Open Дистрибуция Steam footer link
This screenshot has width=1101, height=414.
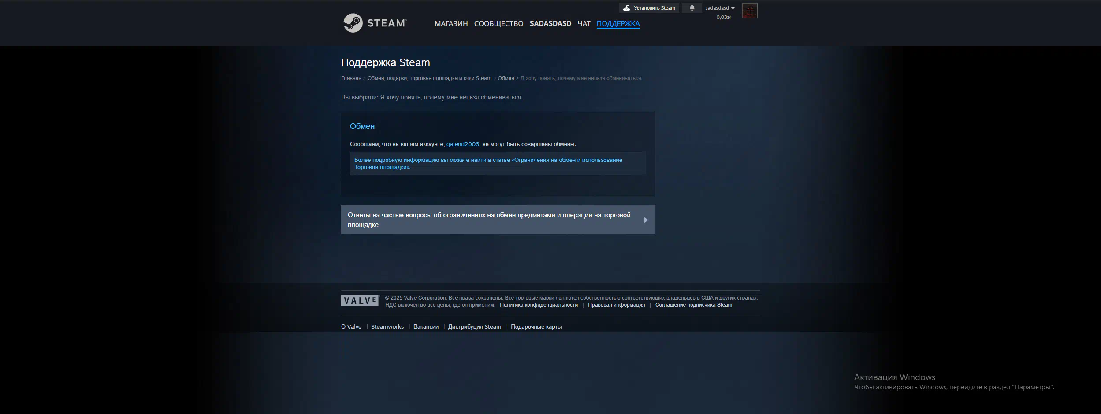(x=475, y=326)
